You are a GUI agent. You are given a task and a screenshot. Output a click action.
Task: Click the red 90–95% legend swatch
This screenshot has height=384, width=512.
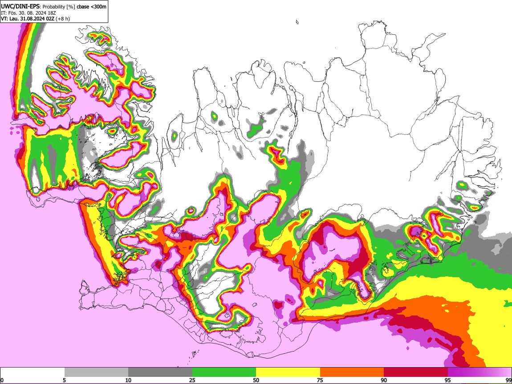coord(416,372)
